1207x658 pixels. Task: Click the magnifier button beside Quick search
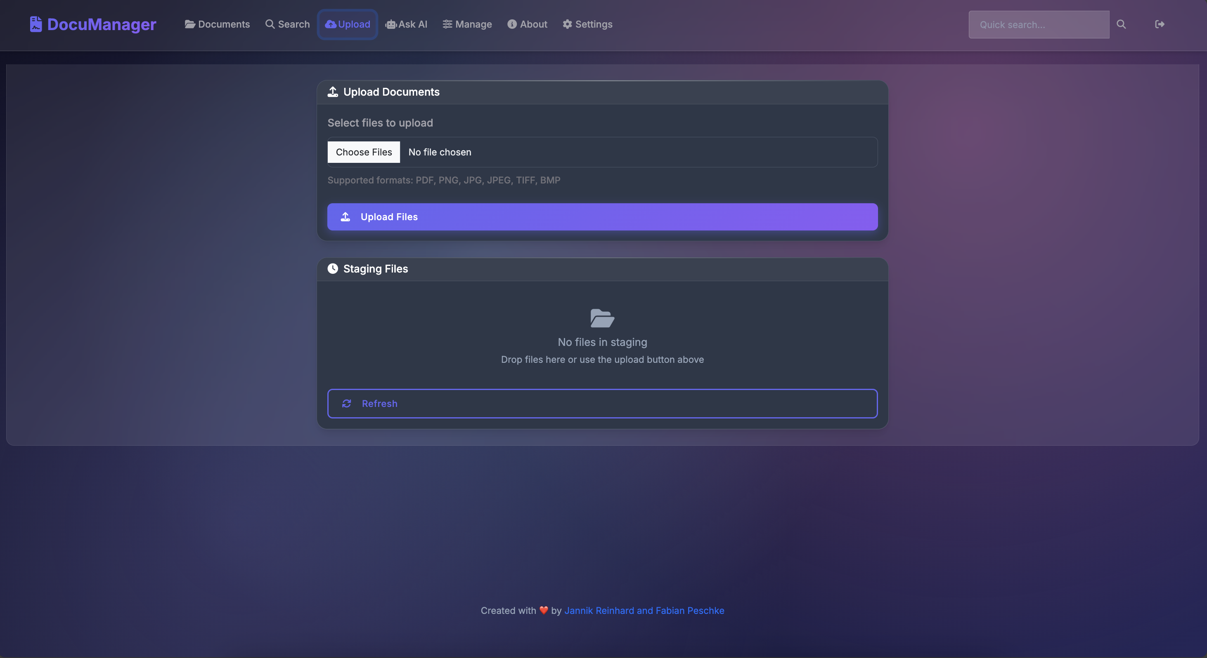click(1121, 24)
